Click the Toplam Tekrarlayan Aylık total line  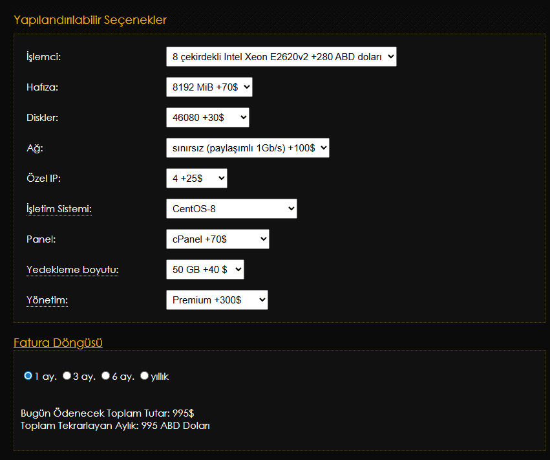[x=115, y=426]
